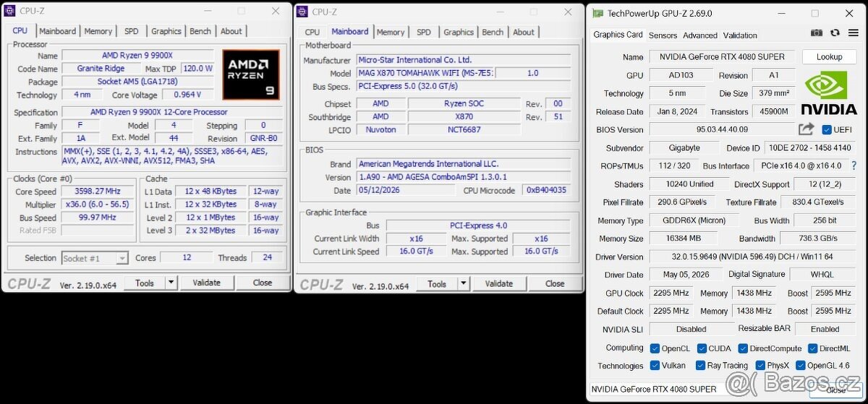Minimize the CPU-Z window showing processor info
The image size is (868, 404).
point(208,11)
